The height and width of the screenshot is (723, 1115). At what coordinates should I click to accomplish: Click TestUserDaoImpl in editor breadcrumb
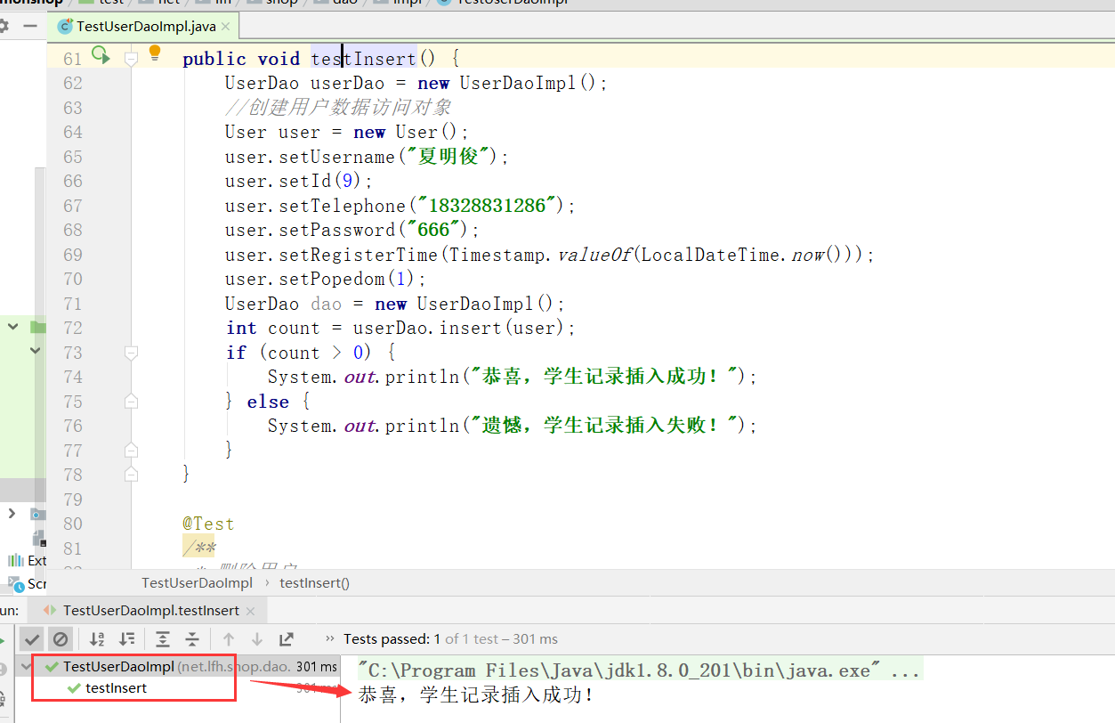pyautogui.click(x=198, y=583)
